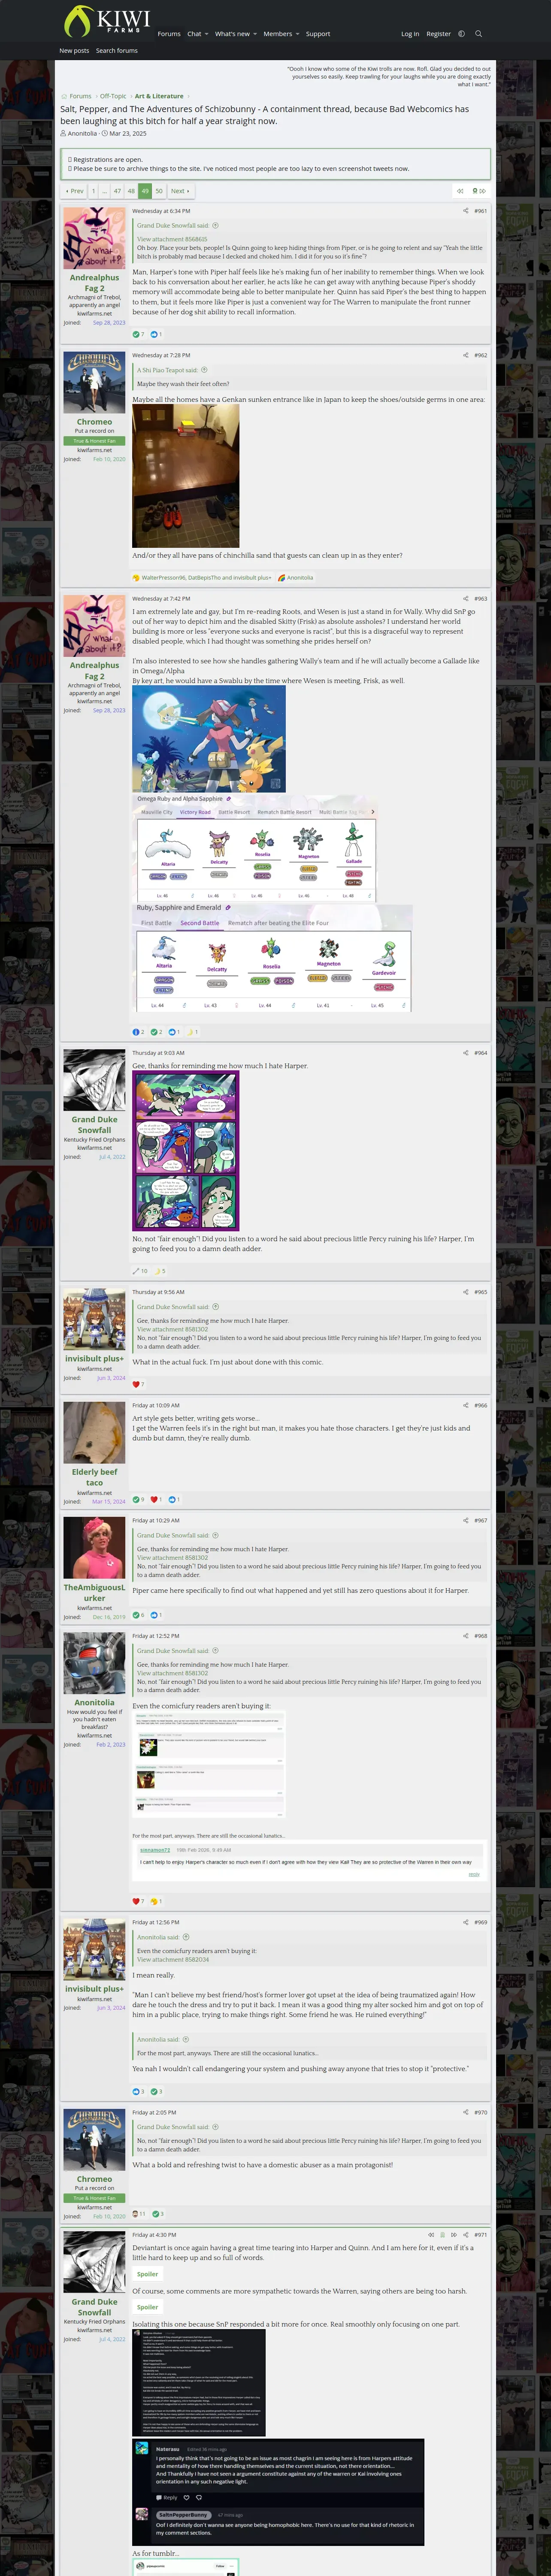Share post #970 via its share icon

pyautogui.click(x=465, y=2112)
